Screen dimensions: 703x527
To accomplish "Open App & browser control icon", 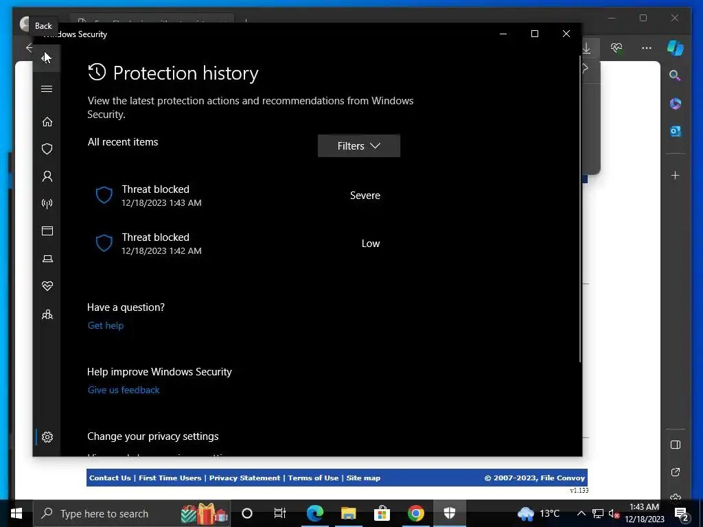I will (x=47, y=231).
